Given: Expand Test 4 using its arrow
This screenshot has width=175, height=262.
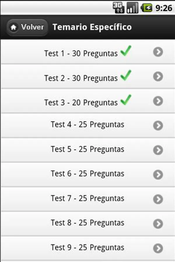Looking at the screenshot, I should 158,125.
